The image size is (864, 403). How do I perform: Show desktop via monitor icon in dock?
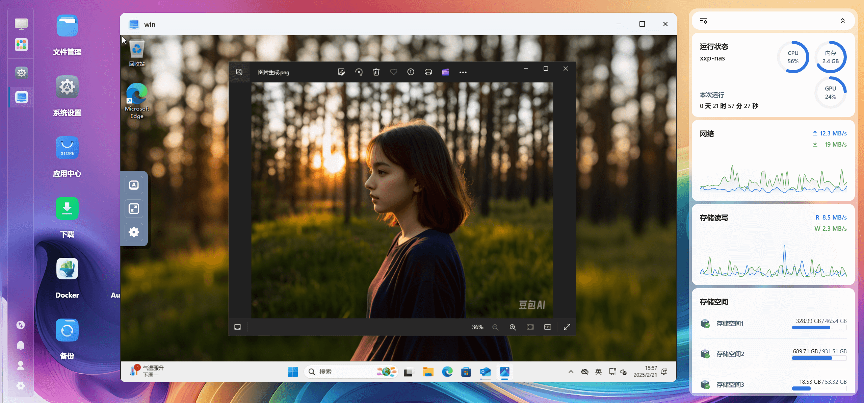[21, 24]
